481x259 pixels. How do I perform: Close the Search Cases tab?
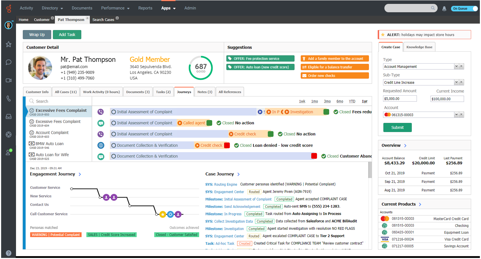(x=117, y=18)
